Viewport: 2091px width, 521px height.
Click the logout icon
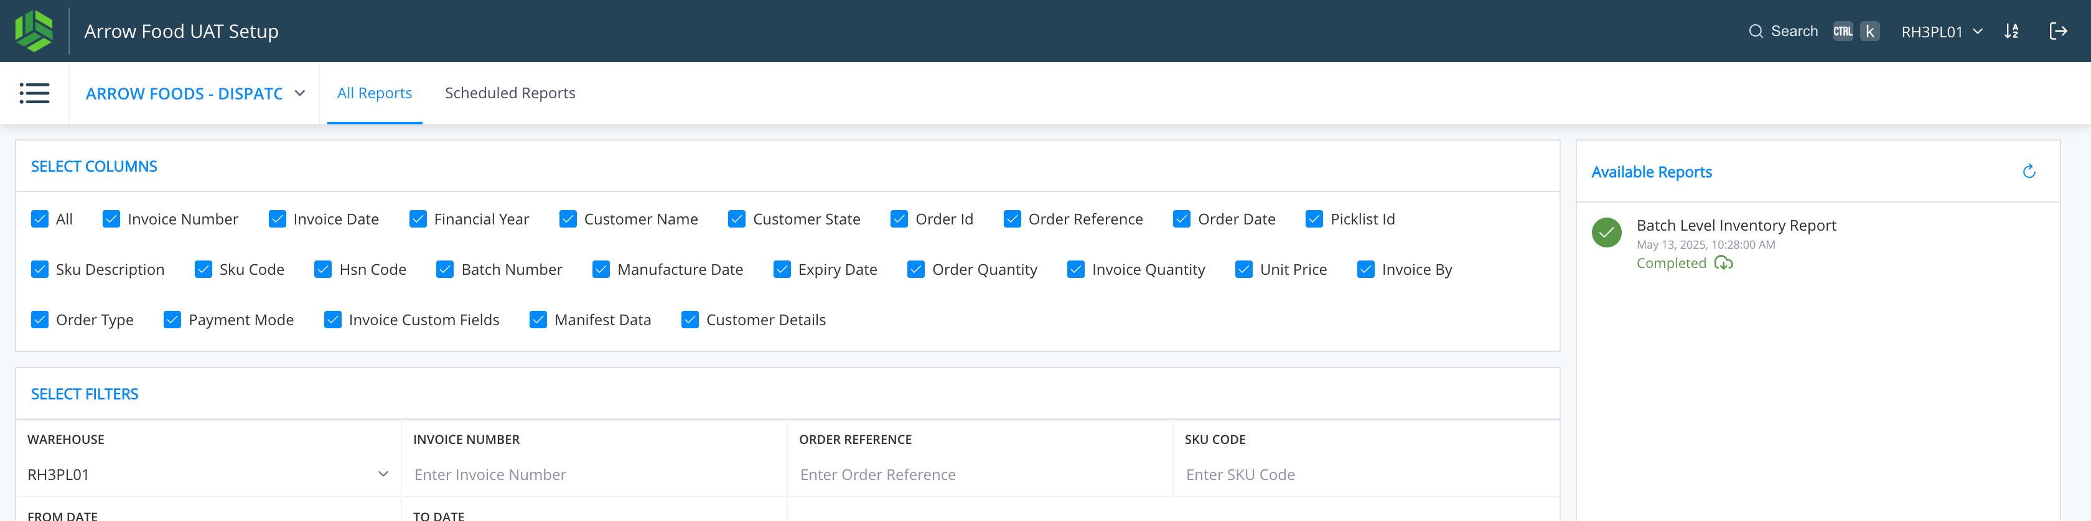click(x=2058, y=32)
